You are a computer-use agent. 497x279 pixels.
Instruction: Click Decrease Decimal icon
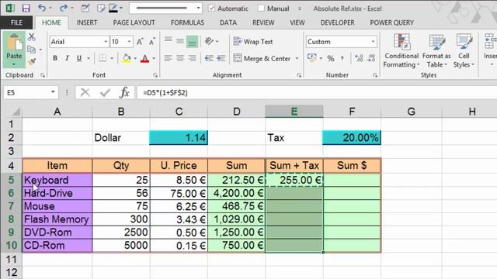tap(371, 58)
